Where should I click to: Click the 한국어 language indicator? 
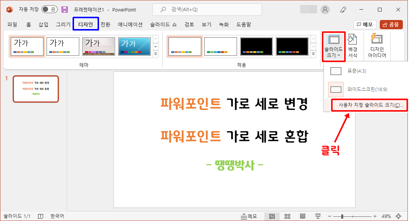[x=57, y=216]
